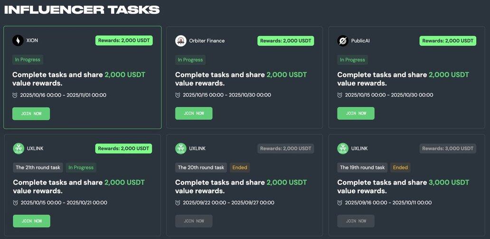Click UXLINK logo in the 20th round card
Viewport: 490px width, 239px height.
point(180,149)
